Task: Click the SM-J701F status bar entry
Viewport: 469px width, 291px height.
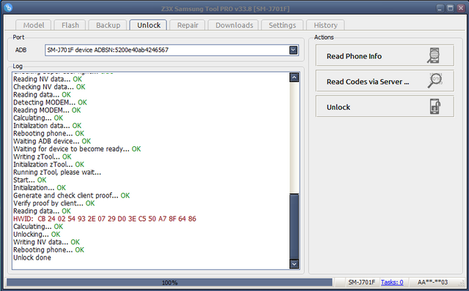Action: 361,282
